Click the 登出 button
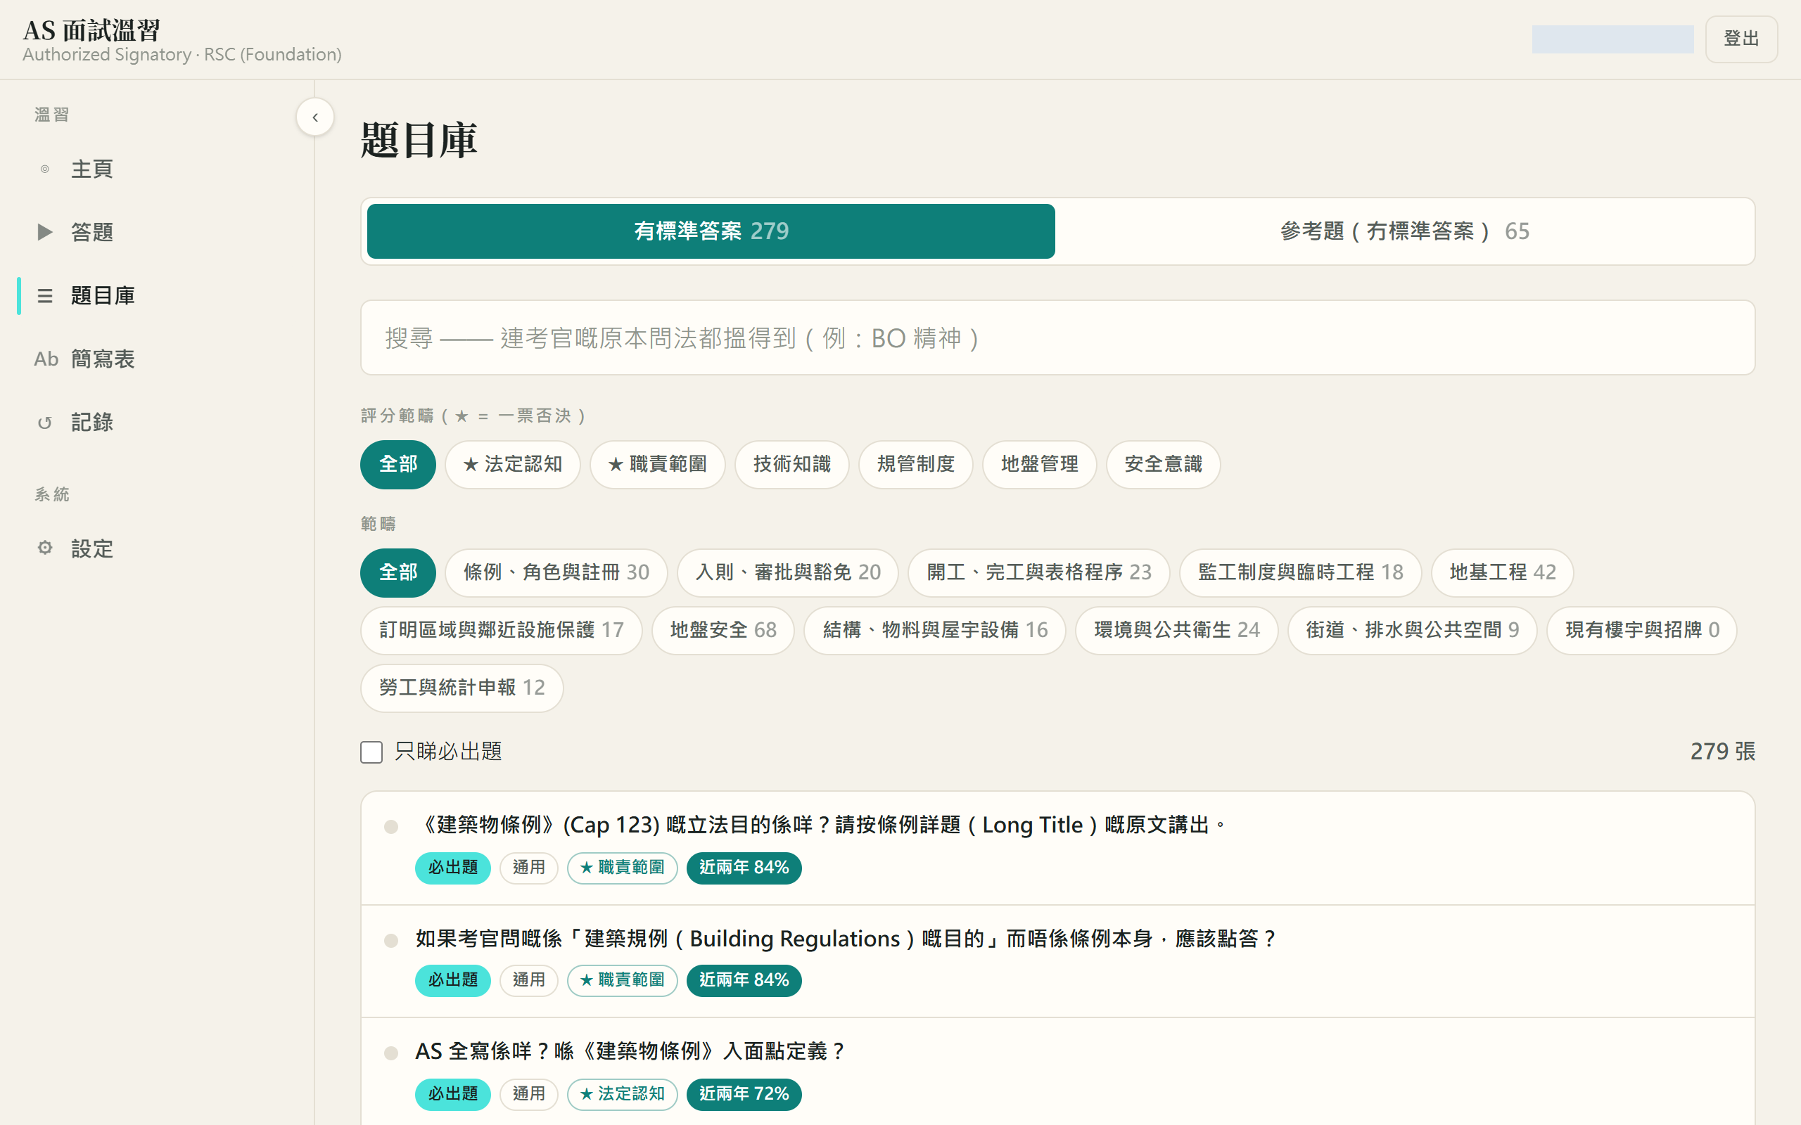The image size is (1801, 1125). coord(1740,39)
